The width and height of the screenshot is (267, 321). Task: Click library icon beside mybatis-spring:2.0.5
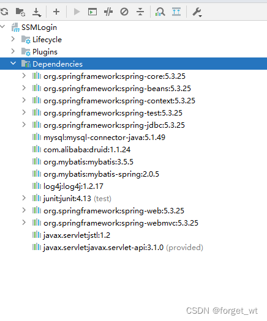(37, 174)
